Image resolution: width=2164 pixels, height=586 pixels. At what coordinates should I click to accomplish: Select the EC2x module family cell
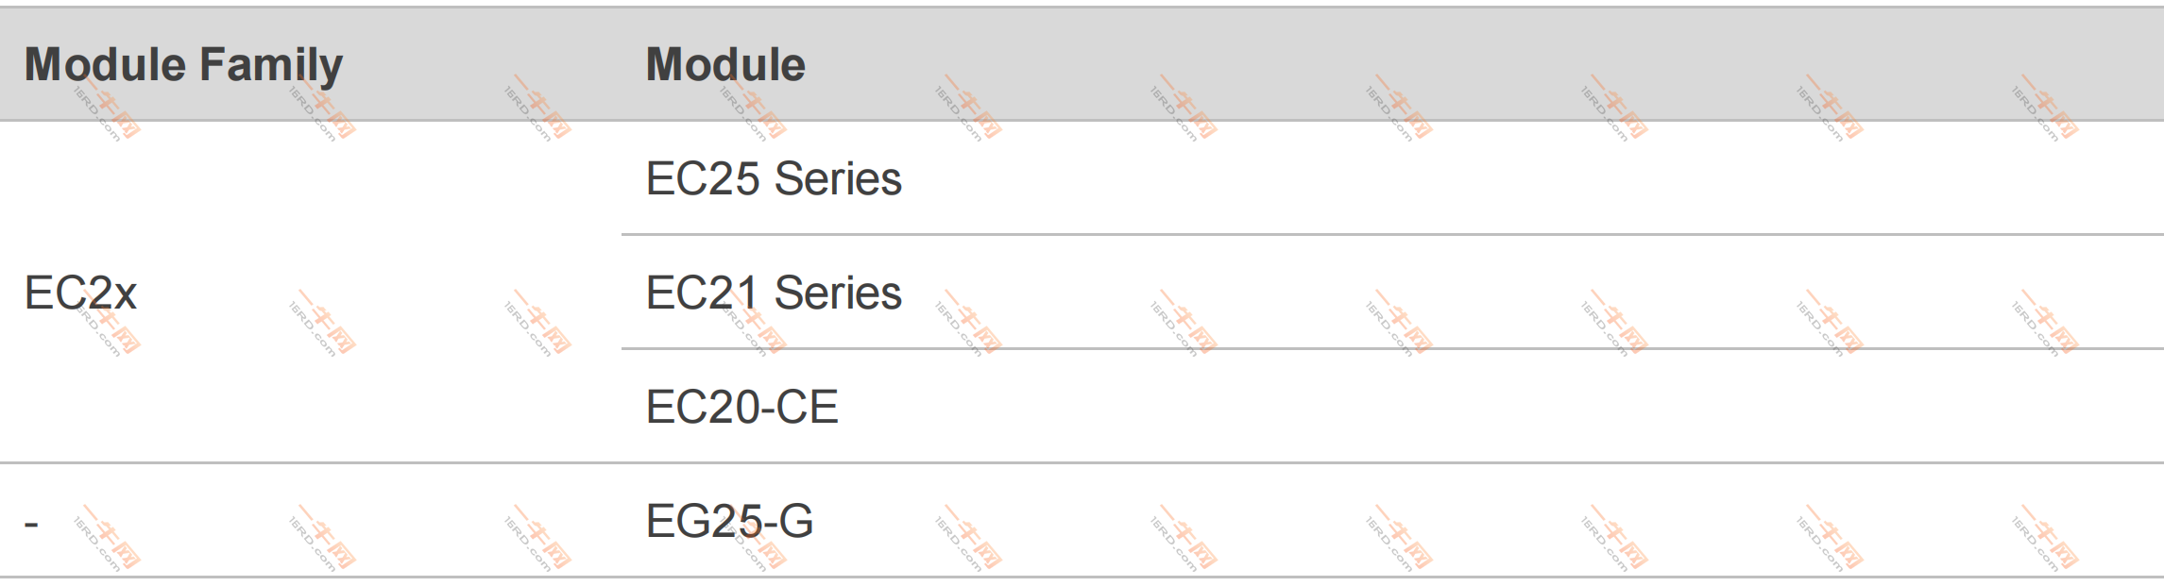click(x=80, y=293)
